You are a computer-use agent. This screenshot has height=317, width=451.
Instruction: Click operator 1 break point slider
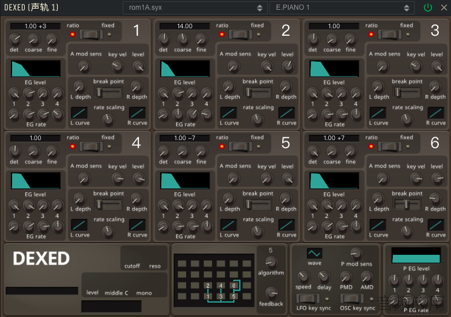108,92
